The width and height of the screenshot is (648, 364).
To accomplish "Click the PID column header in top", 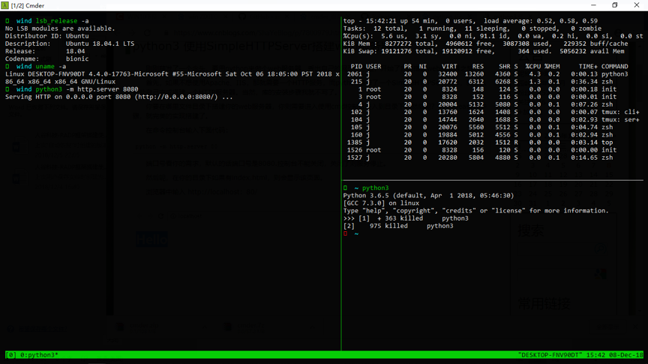I will (355, 66).
